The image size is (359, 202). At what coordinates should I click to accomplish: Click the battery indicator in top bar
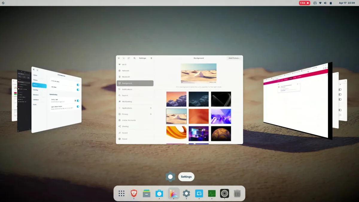331,3
